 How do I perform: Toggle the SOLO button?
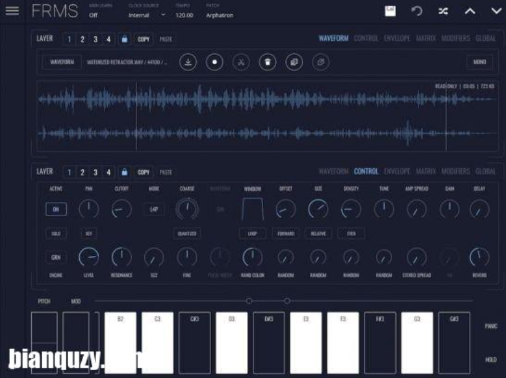(56, 233)
